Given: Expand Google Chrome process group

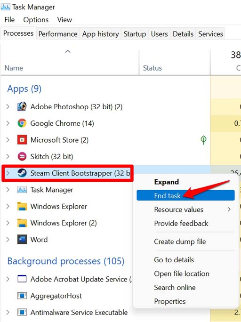Looking at the screenshot, I should pyautogui.click(x=8, y=123).
